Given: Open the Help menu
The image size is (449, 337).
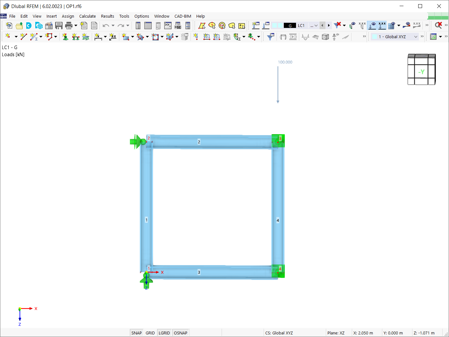Looking at the screenshot, I should [200, 16].
